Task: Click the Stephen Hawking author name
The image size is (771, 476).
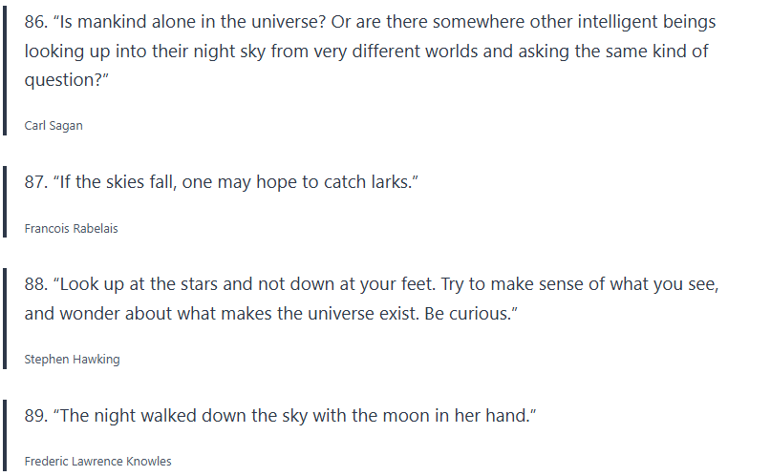Action: coord(72,360)
